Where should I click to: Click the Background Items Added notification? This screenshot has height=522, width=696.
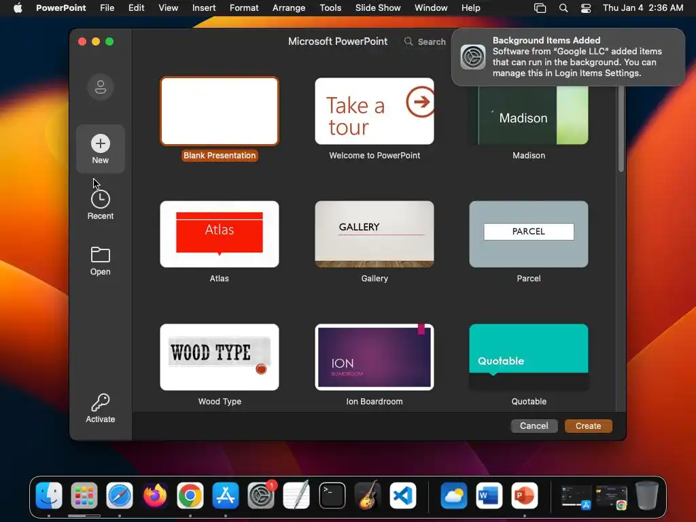pos(568,57)
